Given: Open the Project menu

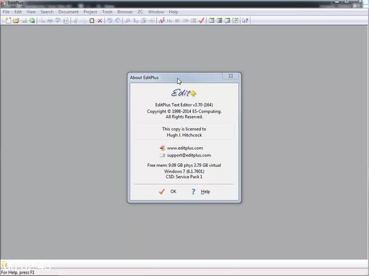Looking at the screenshot, I should click(x=90, y=11).
